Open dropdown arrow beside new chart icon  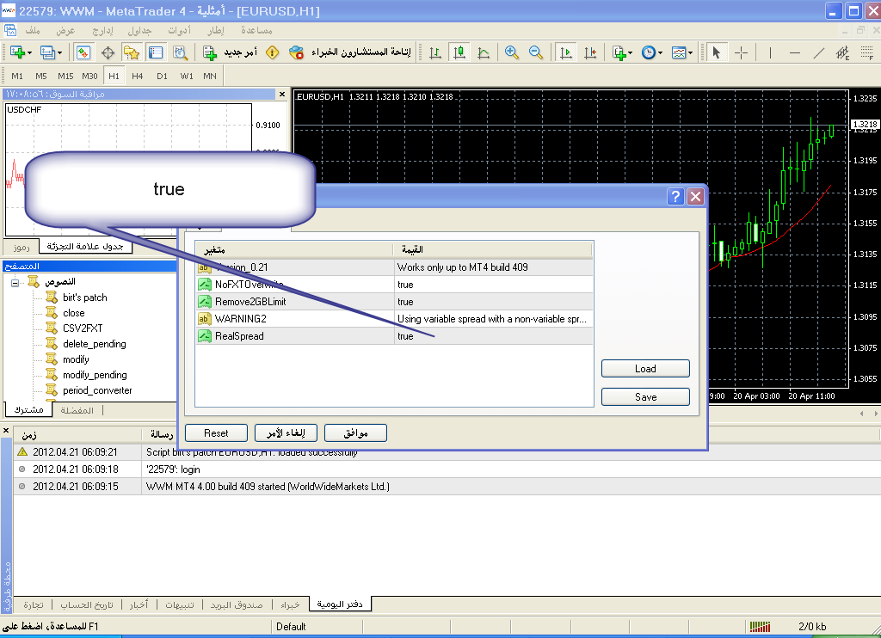point(29,52)
